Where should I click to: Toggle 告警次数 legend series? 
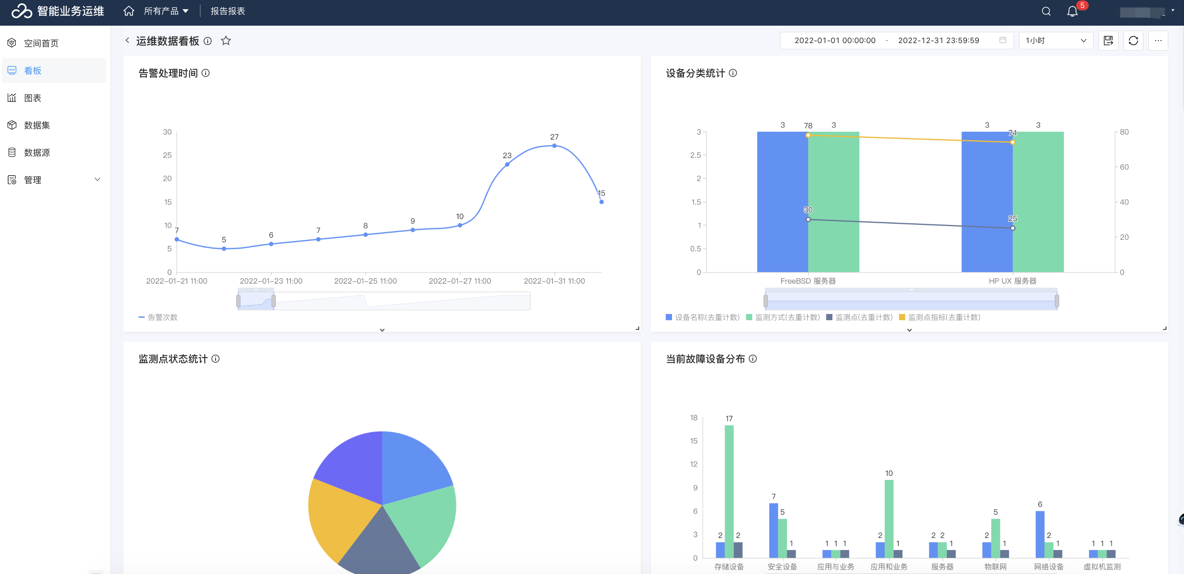(x=158, y=317)
